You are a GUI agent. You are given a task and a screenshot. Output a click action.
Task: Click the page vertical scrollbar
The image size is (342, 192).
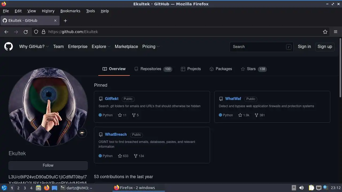(340, 68)
